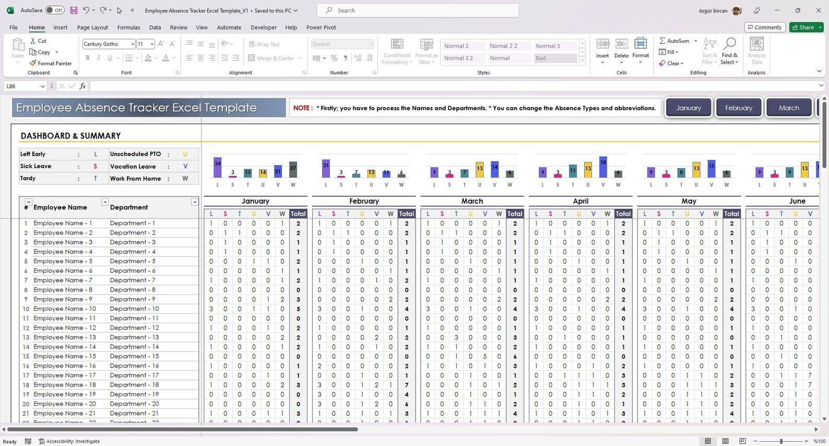Click the horizontal scrollbar thumb

pyautogui.click(x=182, y=429)
